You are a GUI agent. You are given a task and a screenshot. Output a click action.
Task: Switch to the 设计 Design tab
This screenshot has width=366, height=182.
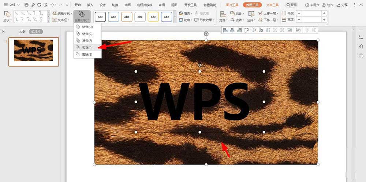tap(102, 5)
